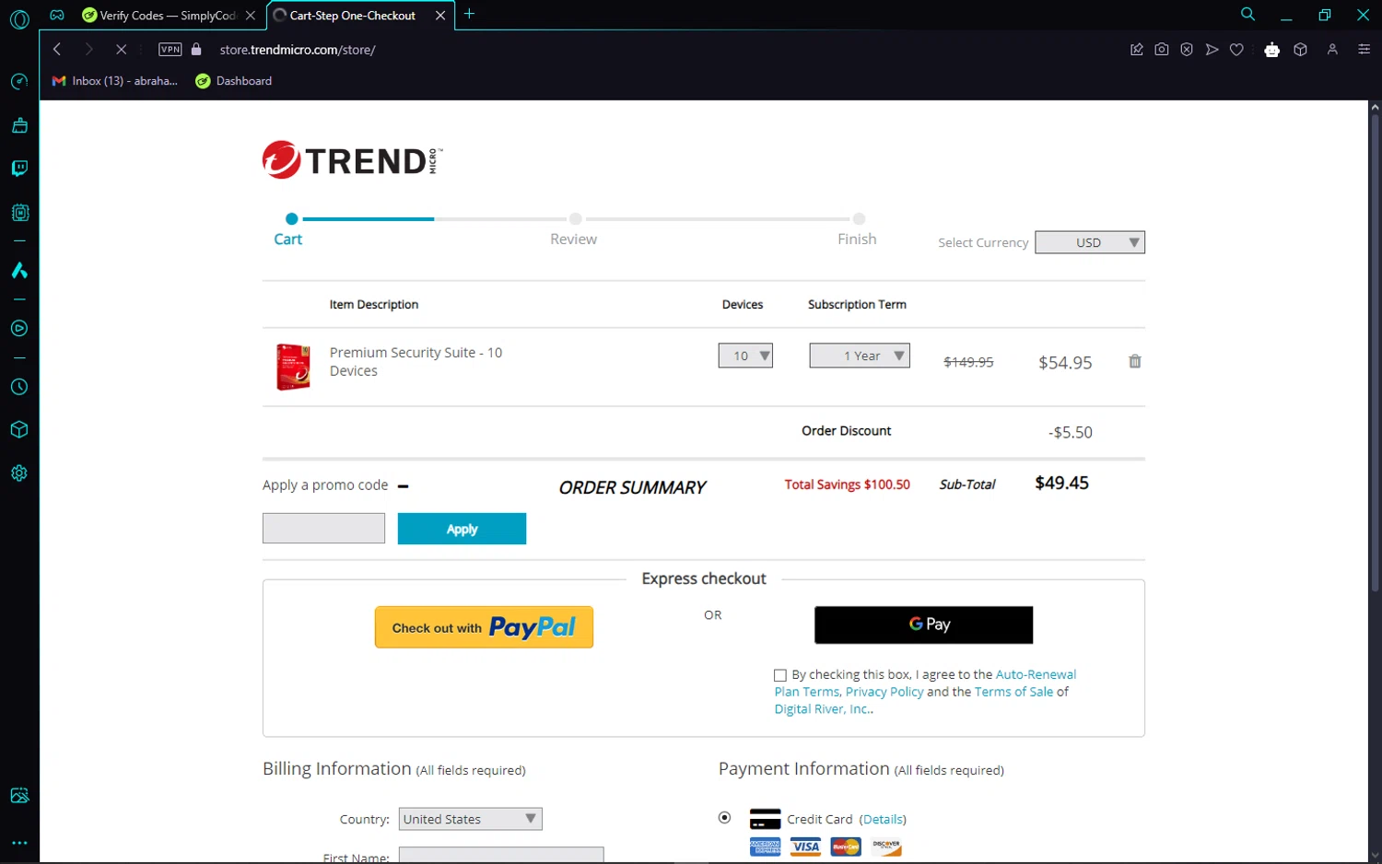The width and height of the screenshot is (1382, 864).
Task: Check out with PayPal button
Action: pos(484,627)
